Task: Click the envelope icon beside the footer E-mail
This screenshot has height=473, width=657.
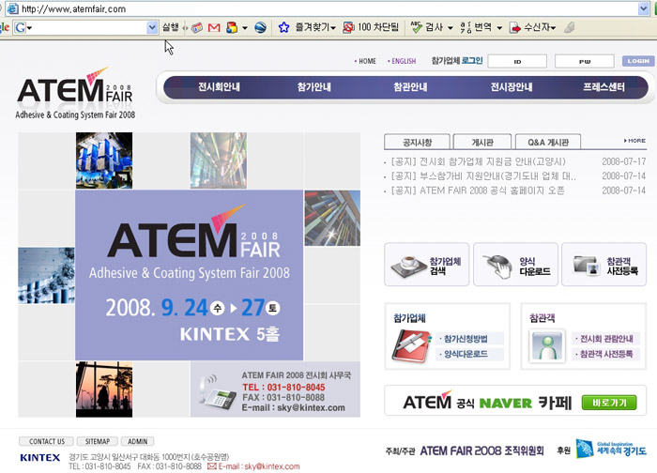Action: point(212,466)
